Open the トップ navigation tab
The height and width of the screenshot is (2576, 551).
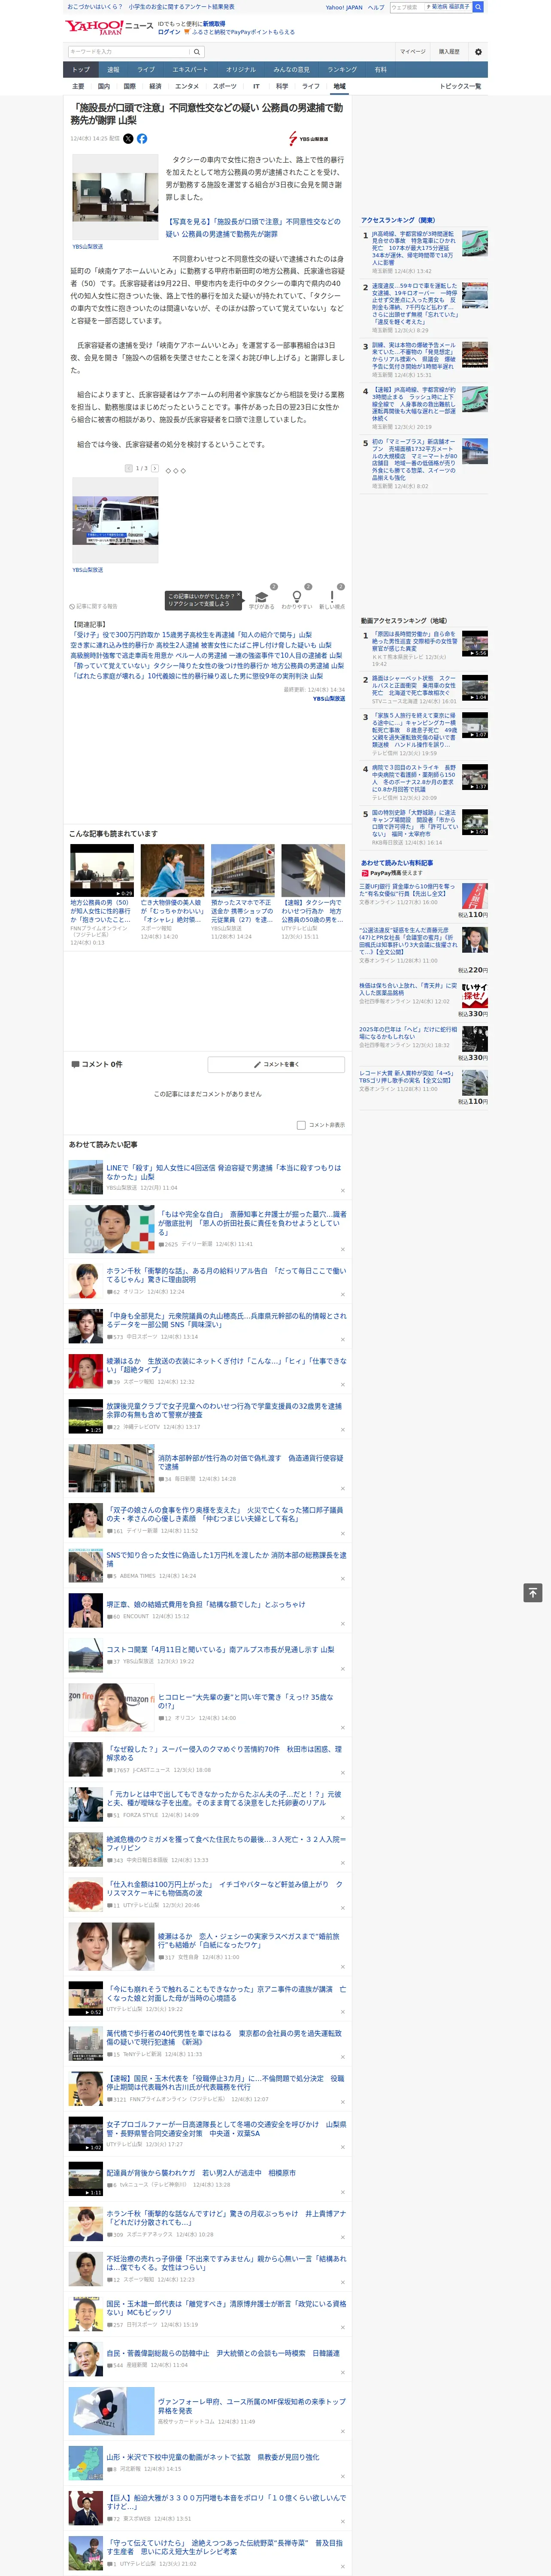[x=81, y=70]
